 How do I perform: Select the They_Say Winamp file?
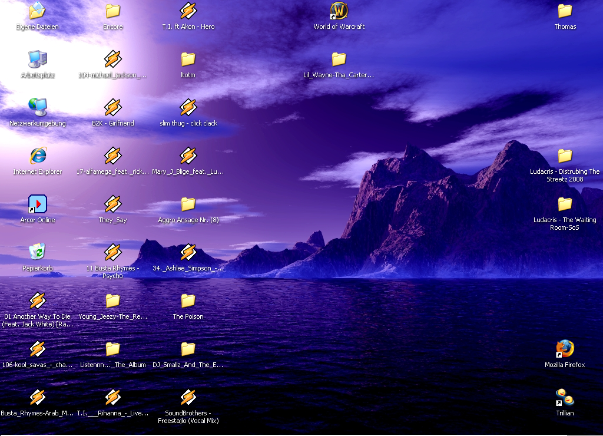tap(113, 204)
